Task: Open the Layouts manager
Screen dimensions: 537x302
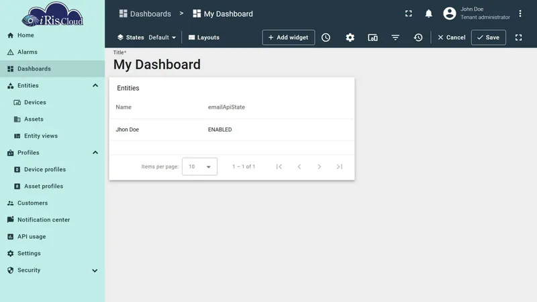Action: click(x=204, y=38)
